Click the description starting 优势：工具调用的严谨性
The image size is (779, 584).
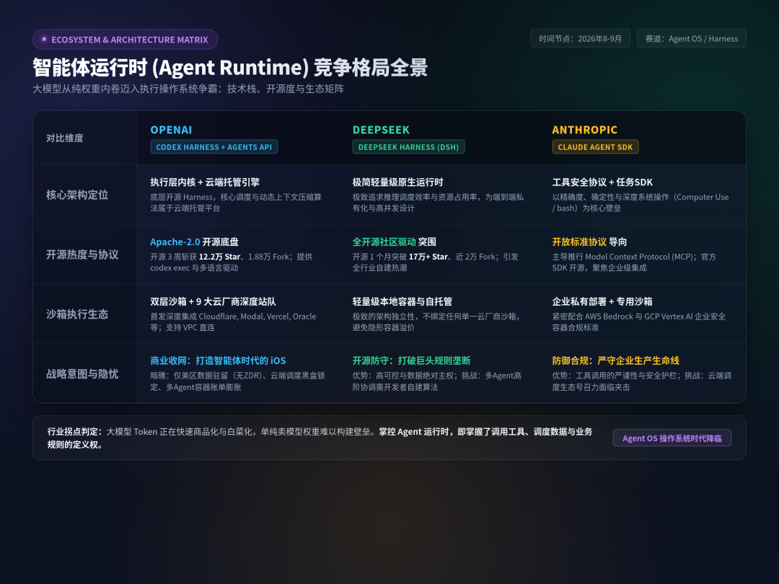641,381
